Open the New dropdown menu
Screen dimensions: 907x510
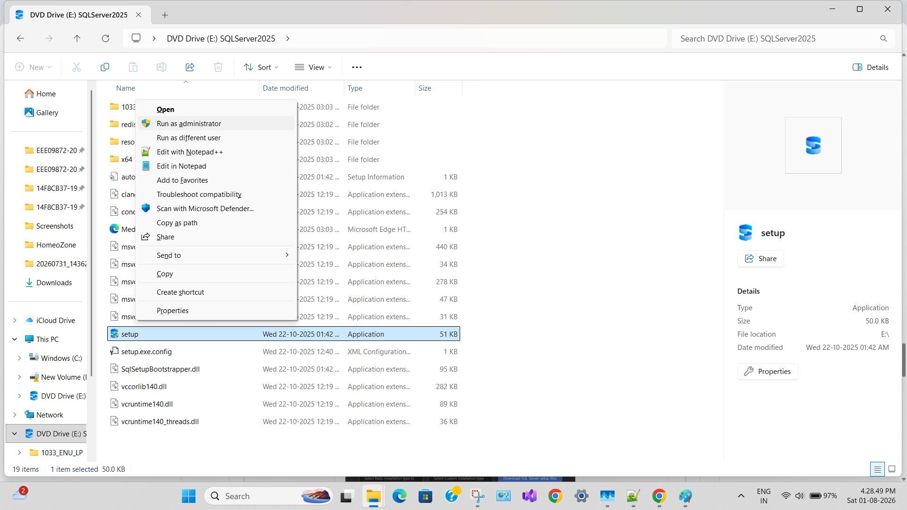[x=33, y=67]
